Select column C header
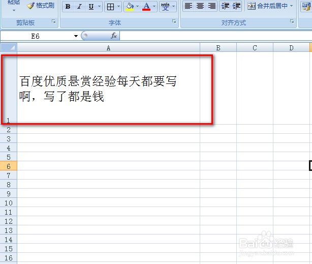The height and width of the screenshot is (264, 312). [255, 48]
